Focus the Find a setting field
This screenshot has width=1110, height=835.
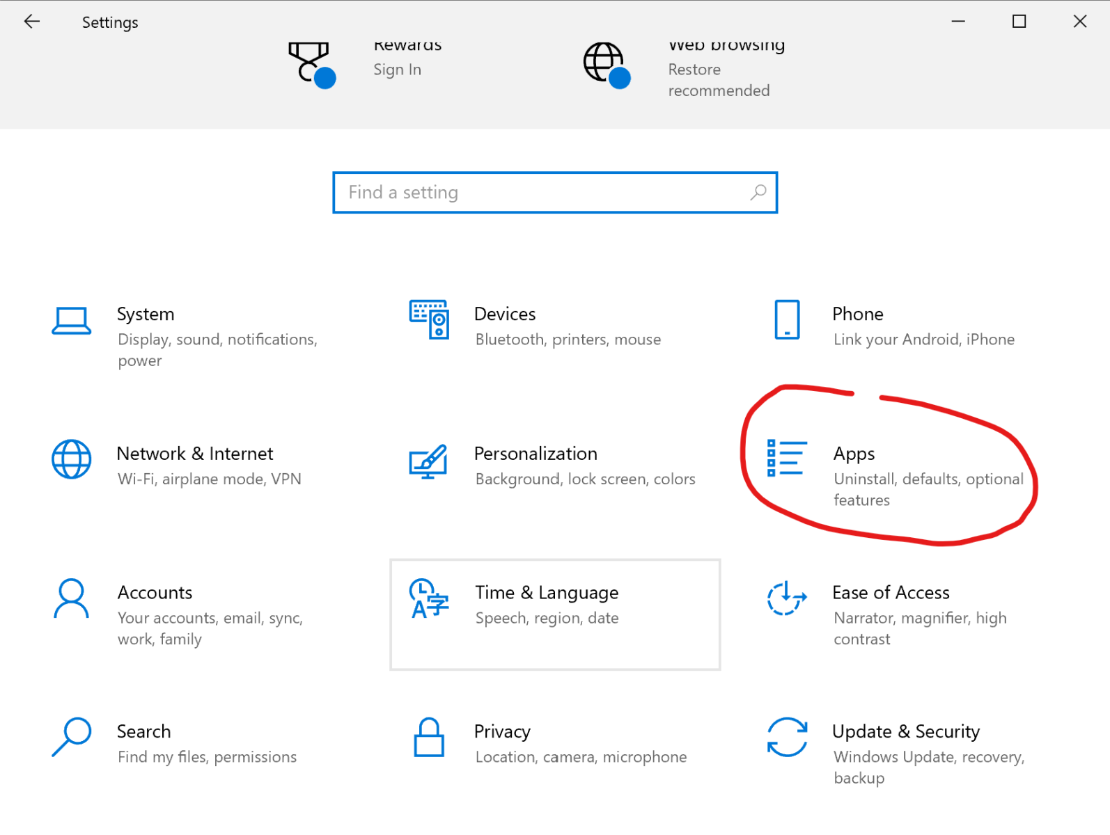tap(543, 193)
